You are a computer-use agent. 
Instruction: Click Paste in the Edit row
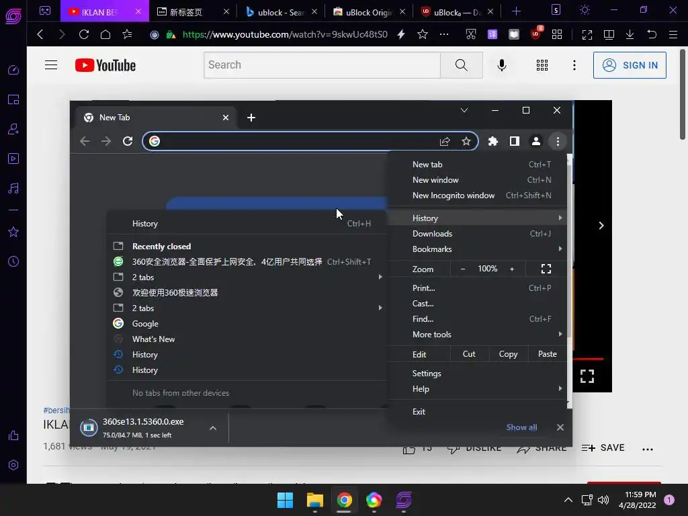click(x=547, y=354)
